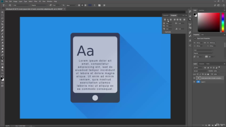This screenshot has height=127, width=226.
Task: Select Layer 0 thumbnail
Action: [x=198, y=82]
